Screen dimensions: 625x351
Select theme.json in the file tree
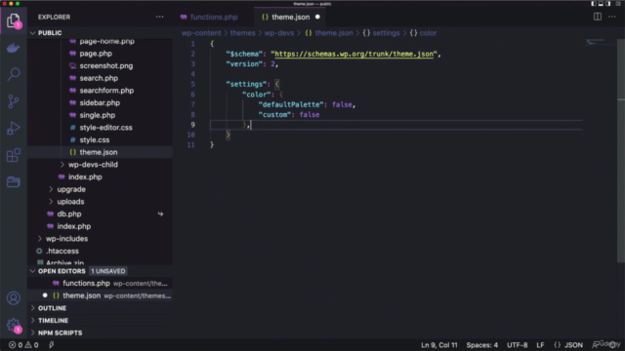click(99, 152)
